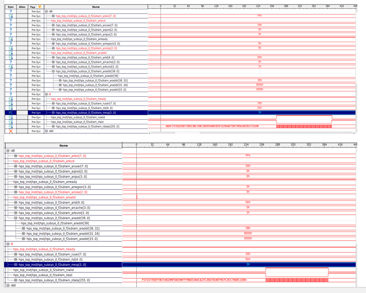Click the sync status icon for the rready row
The height and width of the screenshot is (293, 366).
[11, 99]
